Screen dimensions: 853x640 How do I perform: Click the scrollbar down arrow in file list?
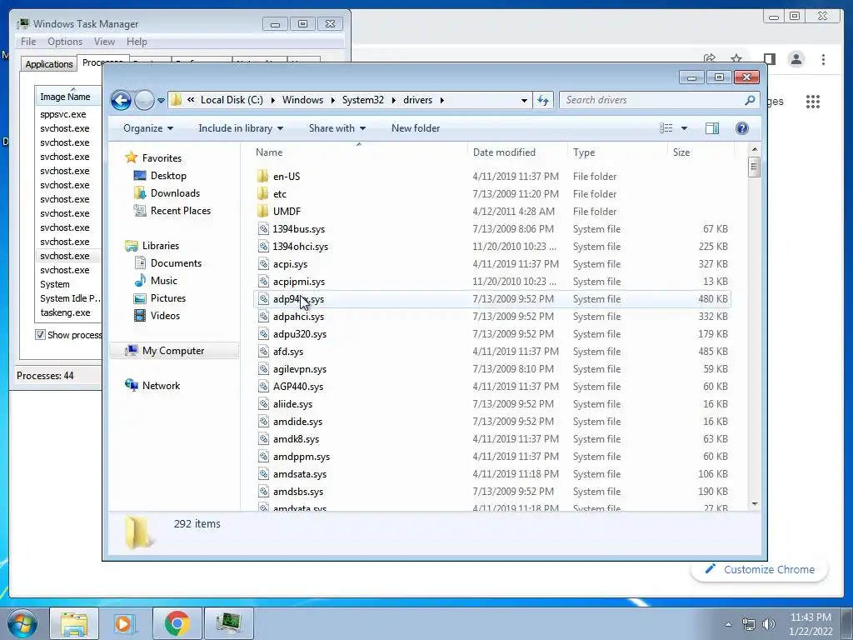pyautogui.click(x=754, y=504)
